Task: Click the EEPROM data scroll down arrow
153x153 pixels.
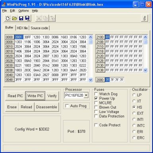Action: (x=145, y=70)
